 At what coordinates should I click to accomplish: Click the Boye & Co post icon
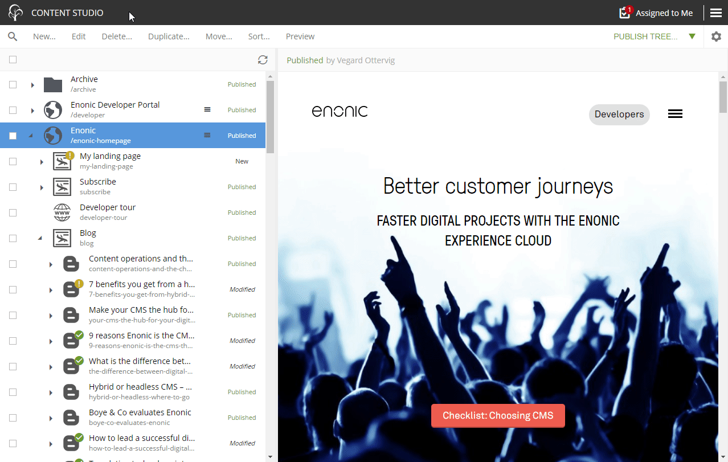click(71, 418)
